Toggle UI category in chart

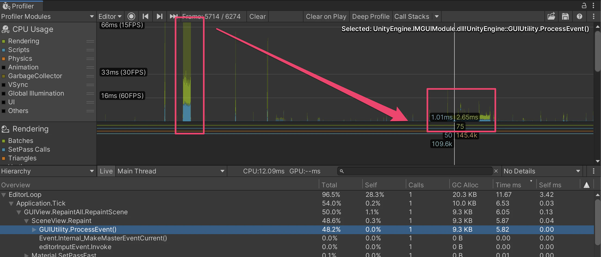pyautogui.click(x=4, y=102)
